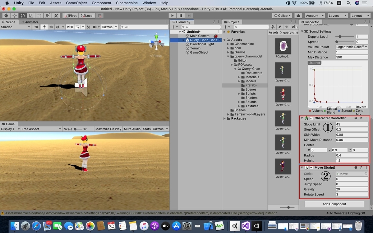
Task: Toggle 2D view mode in Scene
Action: click(x=36, y=27)
